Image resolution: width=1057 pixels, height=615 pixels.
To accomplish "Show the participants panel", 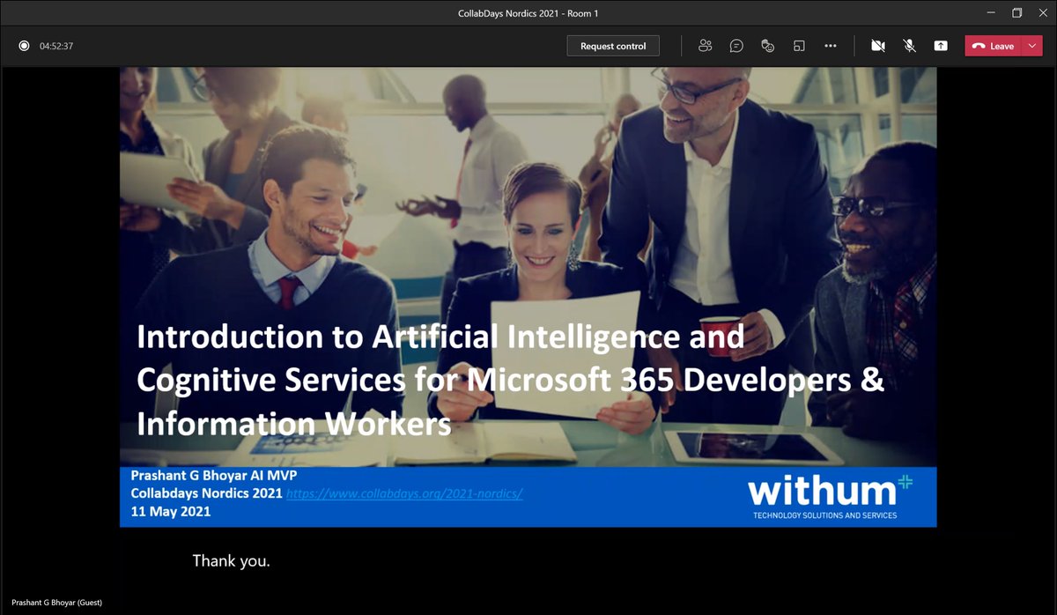I will [705, 46].
